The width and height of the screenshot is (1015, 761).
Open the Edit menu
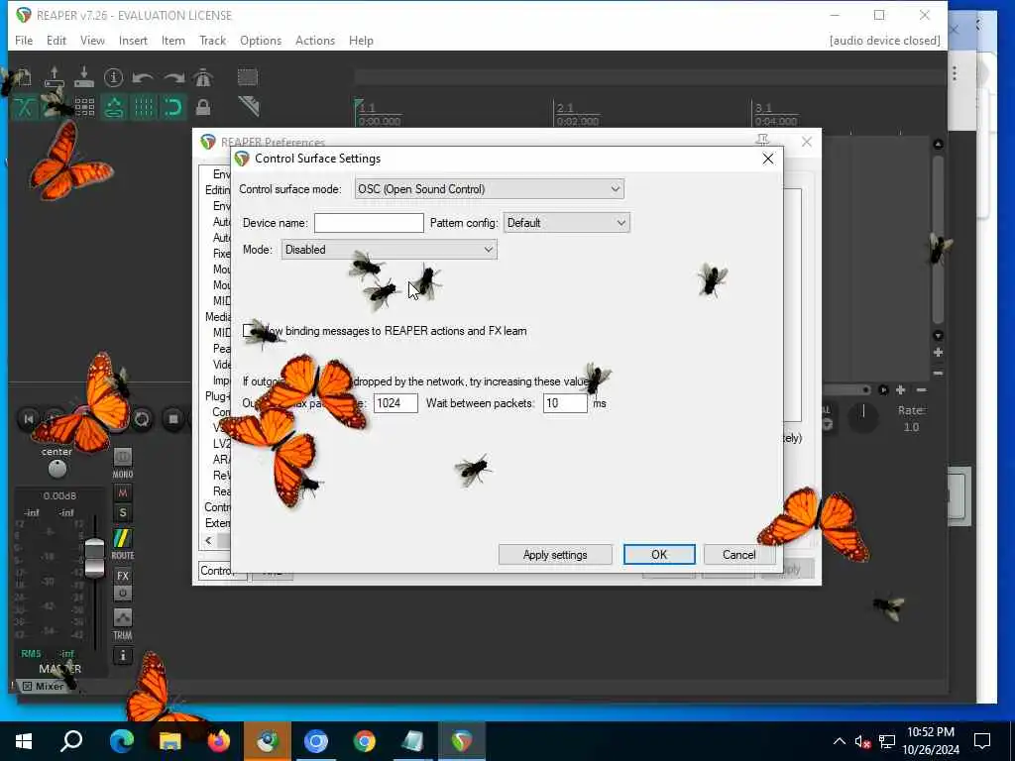[x=56, y=40]
